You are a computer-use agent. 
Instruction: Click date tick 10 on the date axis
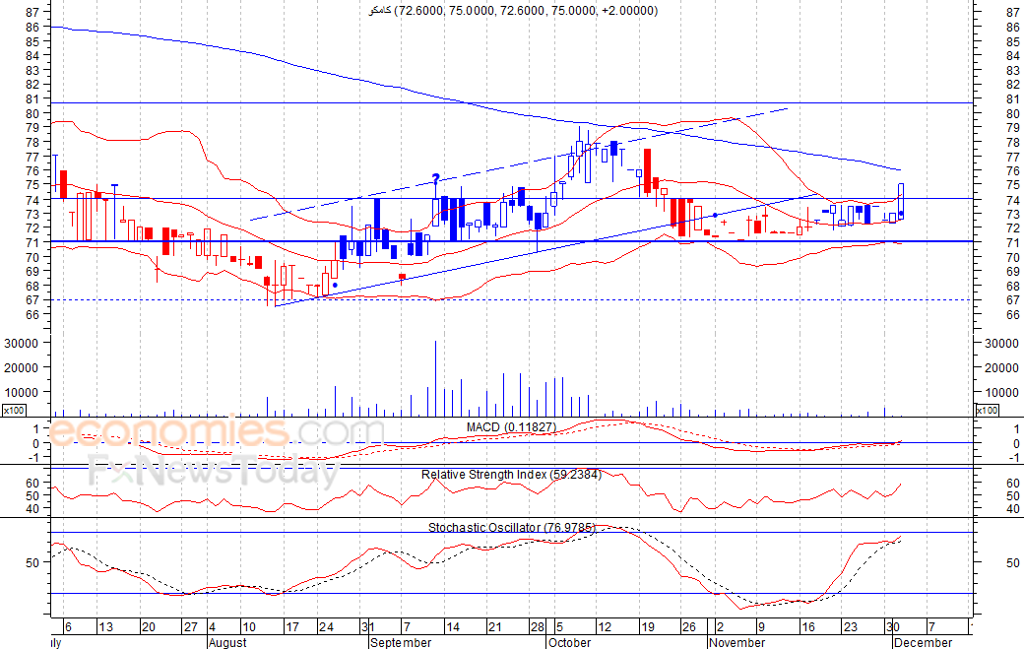[249, 626]
